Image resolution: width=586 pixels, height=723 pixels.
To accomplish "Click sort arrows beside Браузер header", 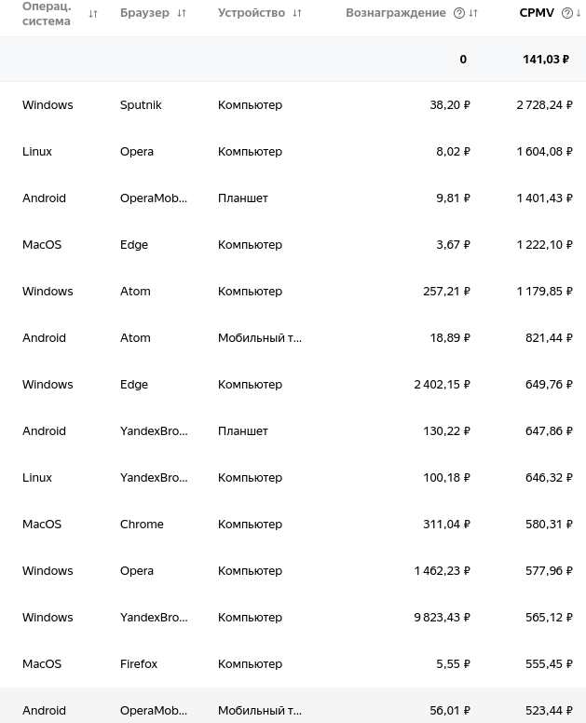I will 182,14.
